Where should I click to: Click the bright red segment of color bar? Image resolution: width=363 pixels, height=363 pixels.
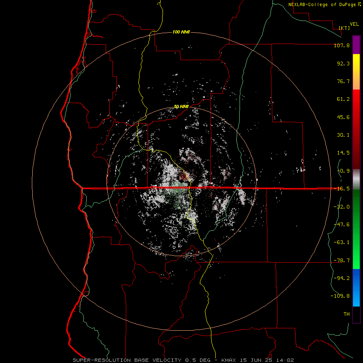(x=356, y=129)
